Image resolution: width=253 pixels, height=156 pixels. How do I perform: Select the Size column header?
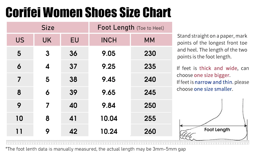pos(47,28)
